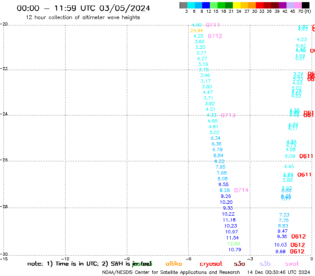This screenshot has height=276, width=315.
Task: Select the purple 42 ft legend swatch
Action: pos(283,5)
